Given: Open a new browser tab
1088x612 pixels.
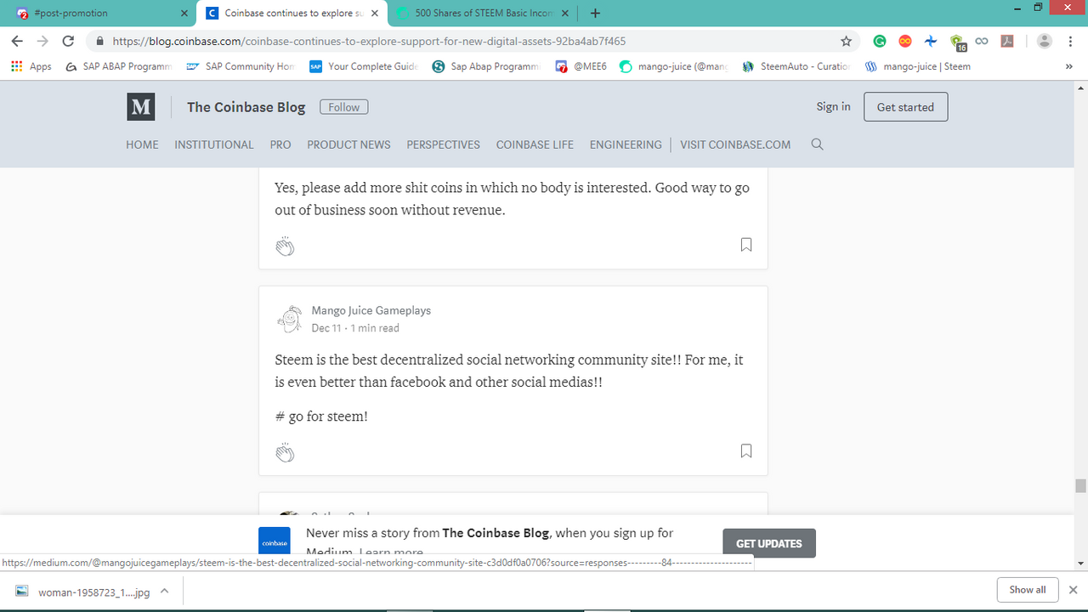Looking at the screenshot, I should tap(595, 13).
